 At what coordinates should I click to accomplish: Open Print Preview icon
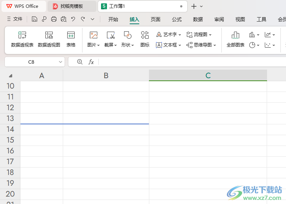point(64,19)
